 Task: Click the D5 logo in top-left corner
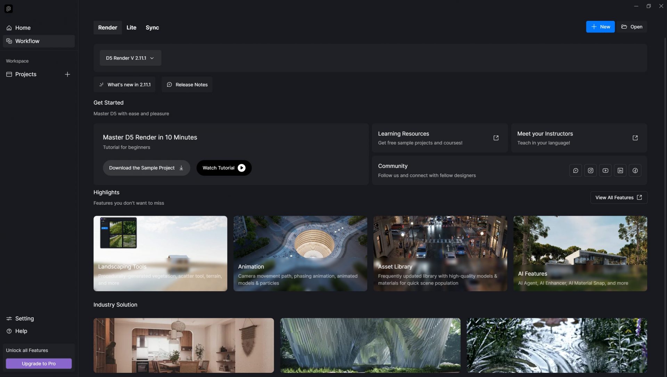pyautogui.click(x=9, y=9)
